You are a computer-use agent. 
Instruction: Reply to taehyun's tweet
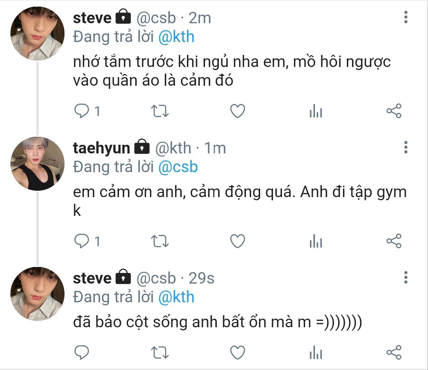(82, 241)
